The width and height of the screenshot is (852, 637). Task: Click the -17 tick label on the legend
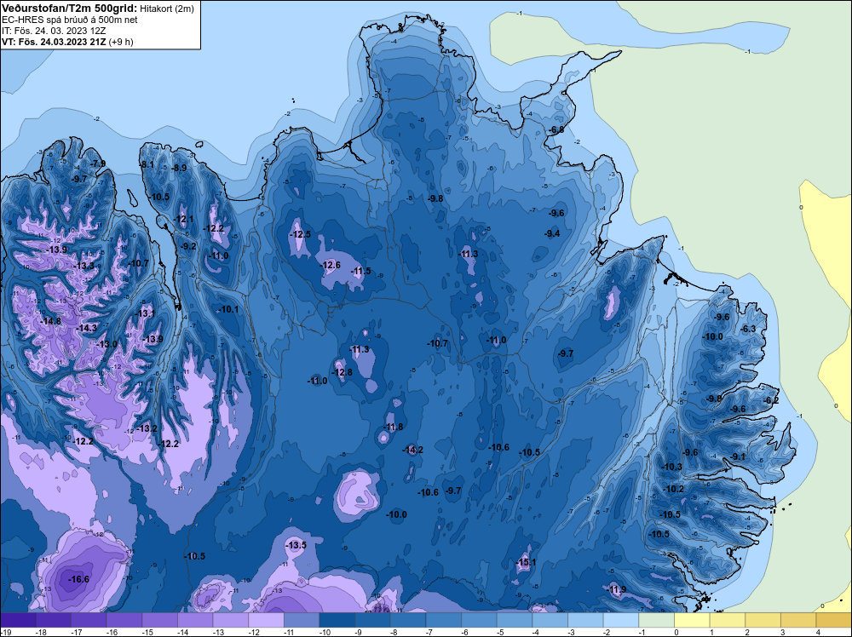[x=76, y=632]
